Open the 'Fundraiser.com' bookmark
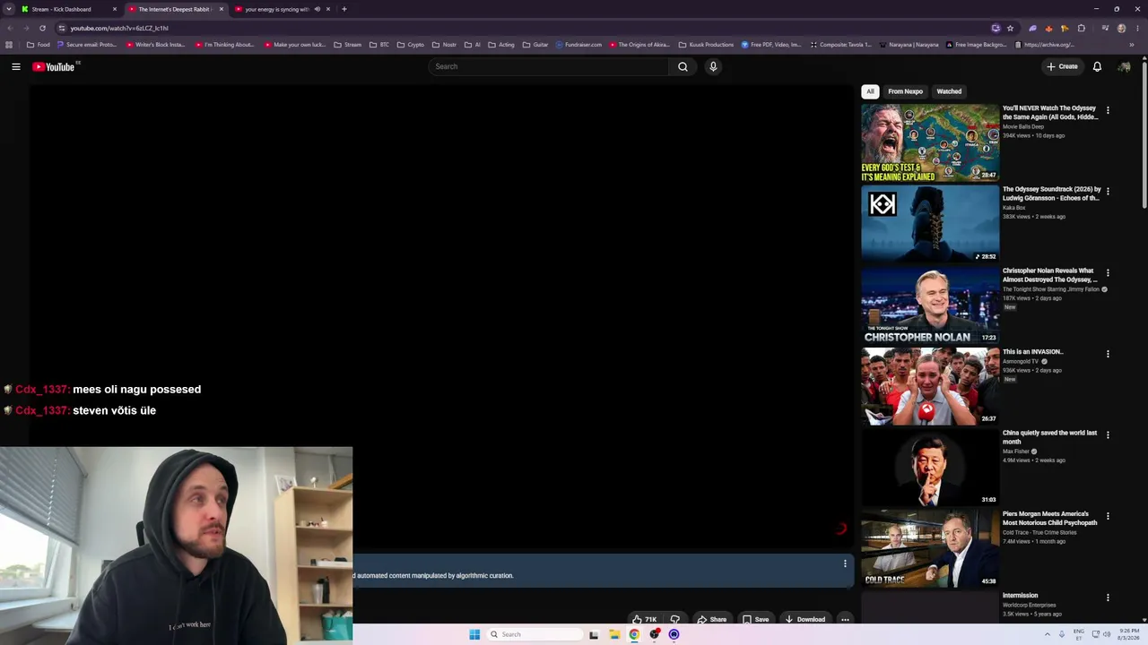 click(578, 45)
